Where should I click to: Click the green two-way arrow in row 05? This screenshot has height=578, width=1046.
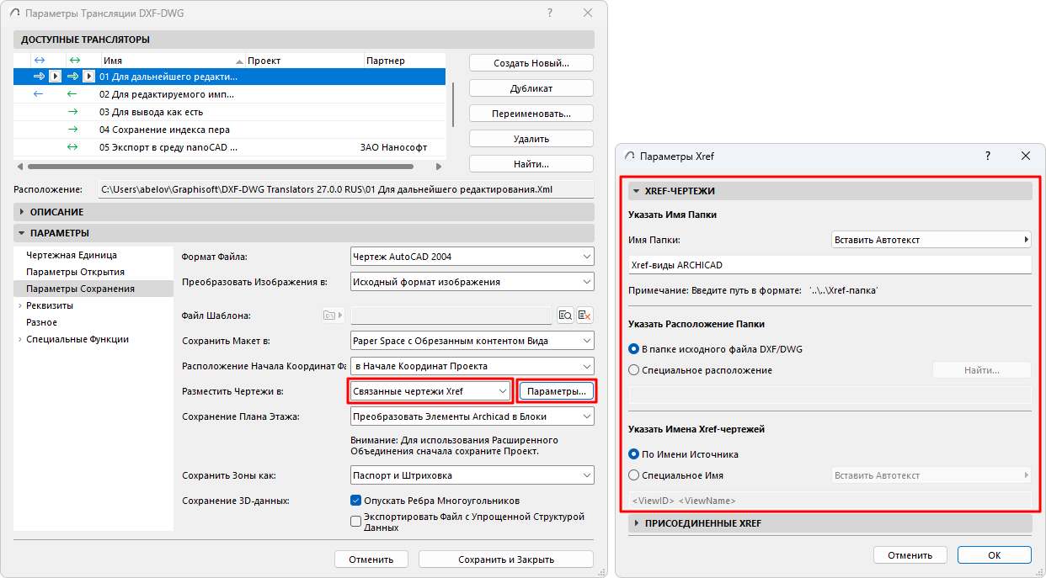click(x=72, y=147)
